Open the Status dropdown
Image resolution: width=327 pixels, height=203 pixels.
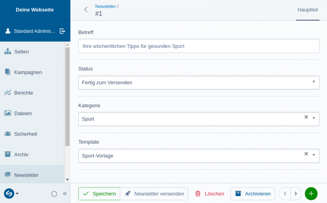click(x=199, y=83)
